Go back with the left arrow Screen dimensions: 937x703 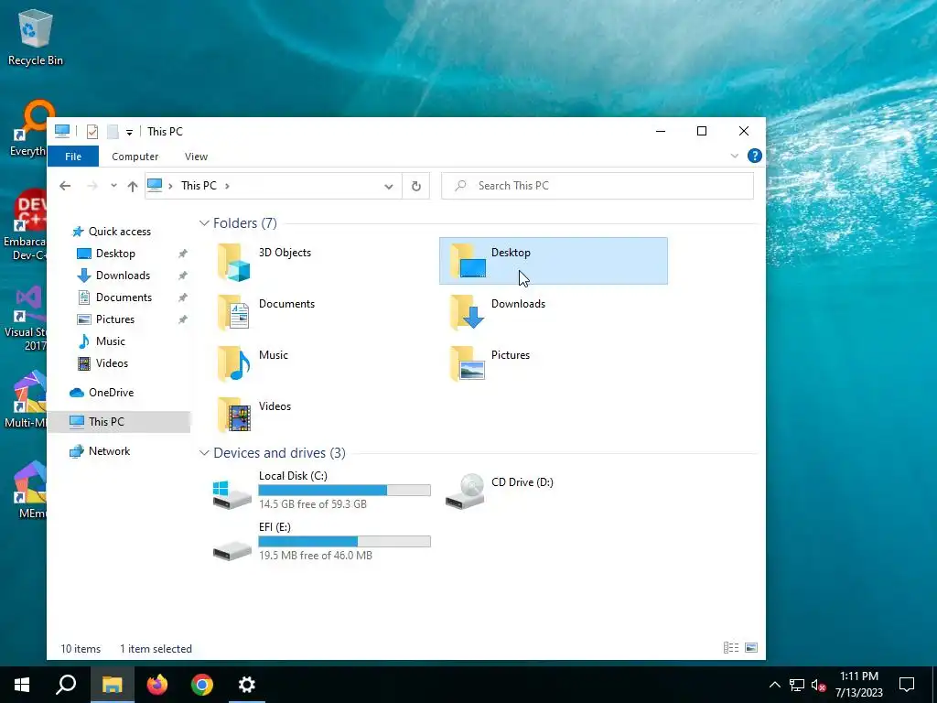pos(65,186)
